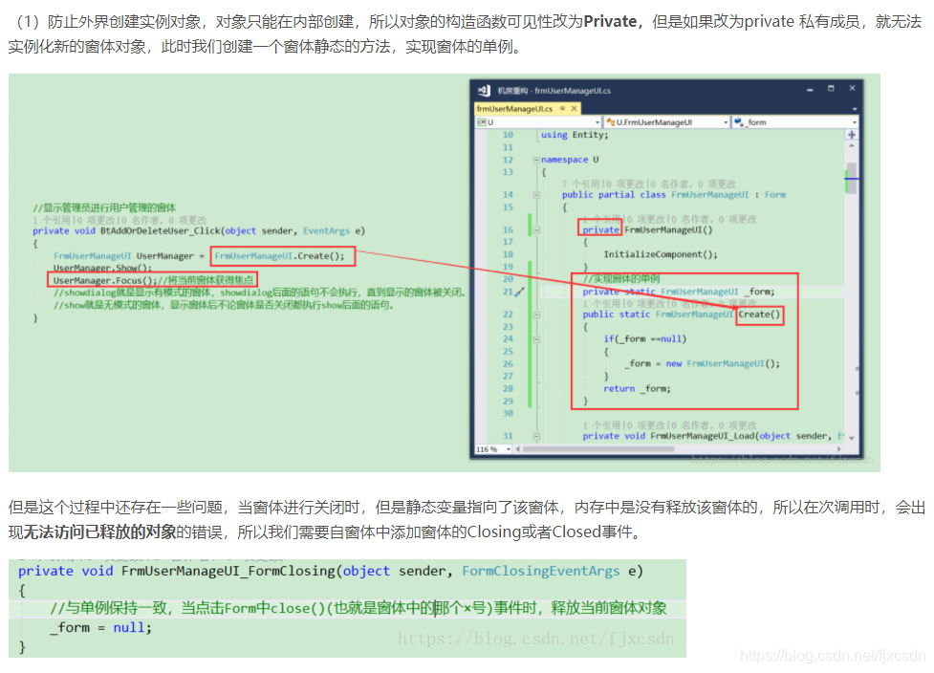Select the frmUserManageUI.cs document tab
This screenshot has height=673, width=934.
coord(515,108)
